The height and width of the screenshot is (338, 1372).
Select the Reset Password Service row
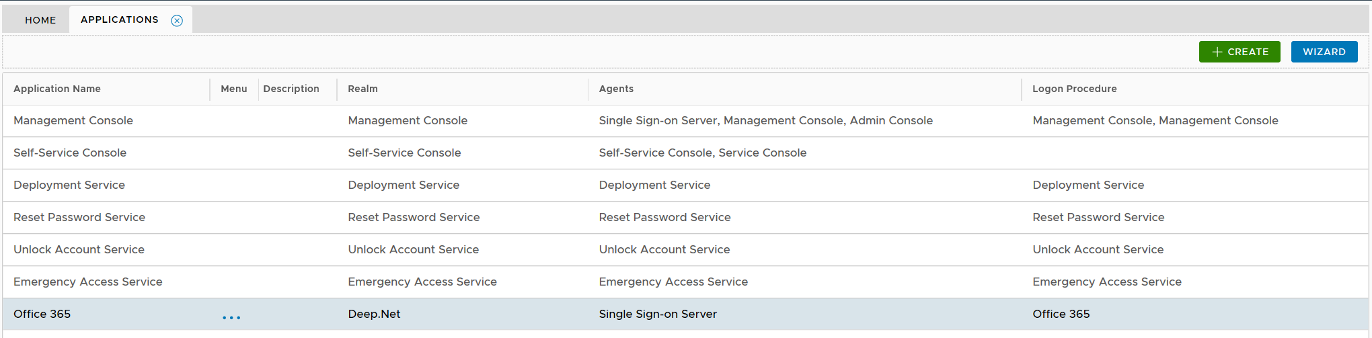[79, 217]
